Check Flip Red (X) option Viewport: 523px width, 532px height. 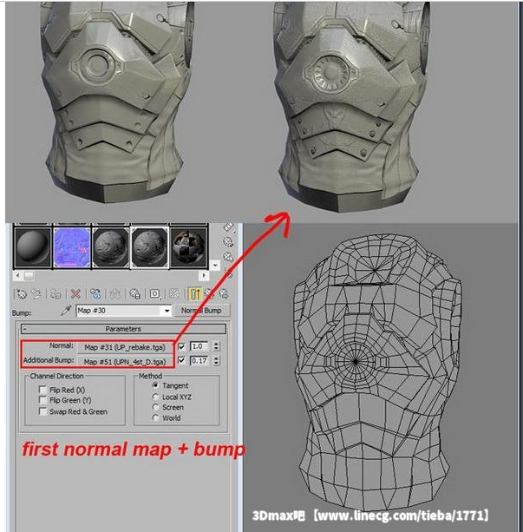pyautogui.click(x=42, y=390)
